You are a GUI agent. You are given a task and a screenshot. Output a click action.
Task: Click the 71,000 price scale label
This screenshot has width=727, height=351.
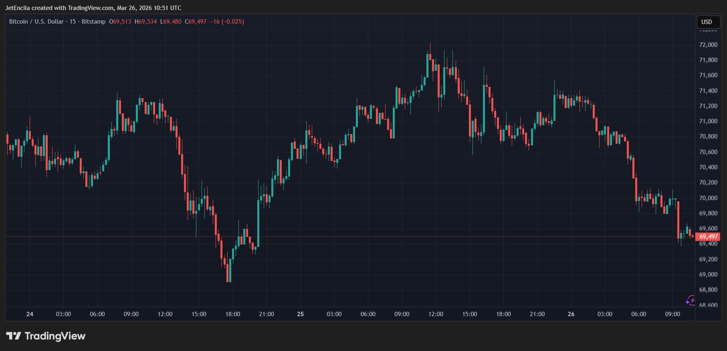click(708, 121)
